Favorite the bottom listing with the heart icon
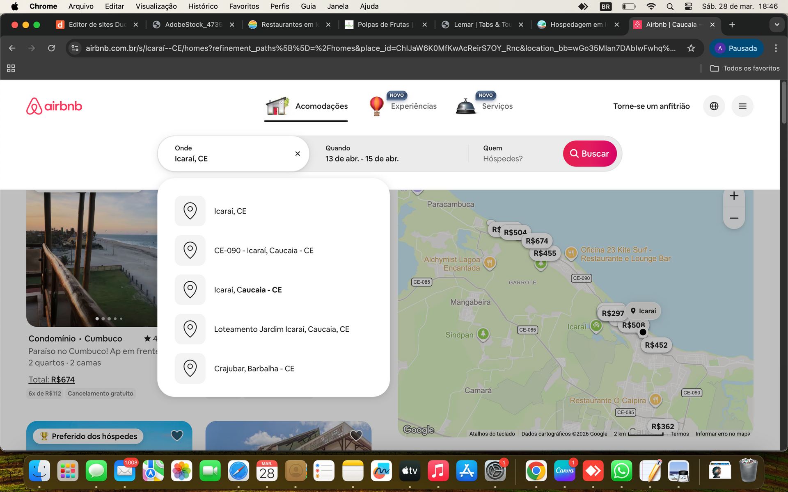Screen dimensions: 788x492 [355, 436]
